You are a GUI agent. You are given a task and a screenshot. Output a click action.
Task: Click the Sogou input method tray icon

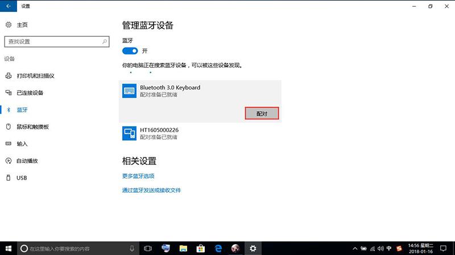(399, 248)
